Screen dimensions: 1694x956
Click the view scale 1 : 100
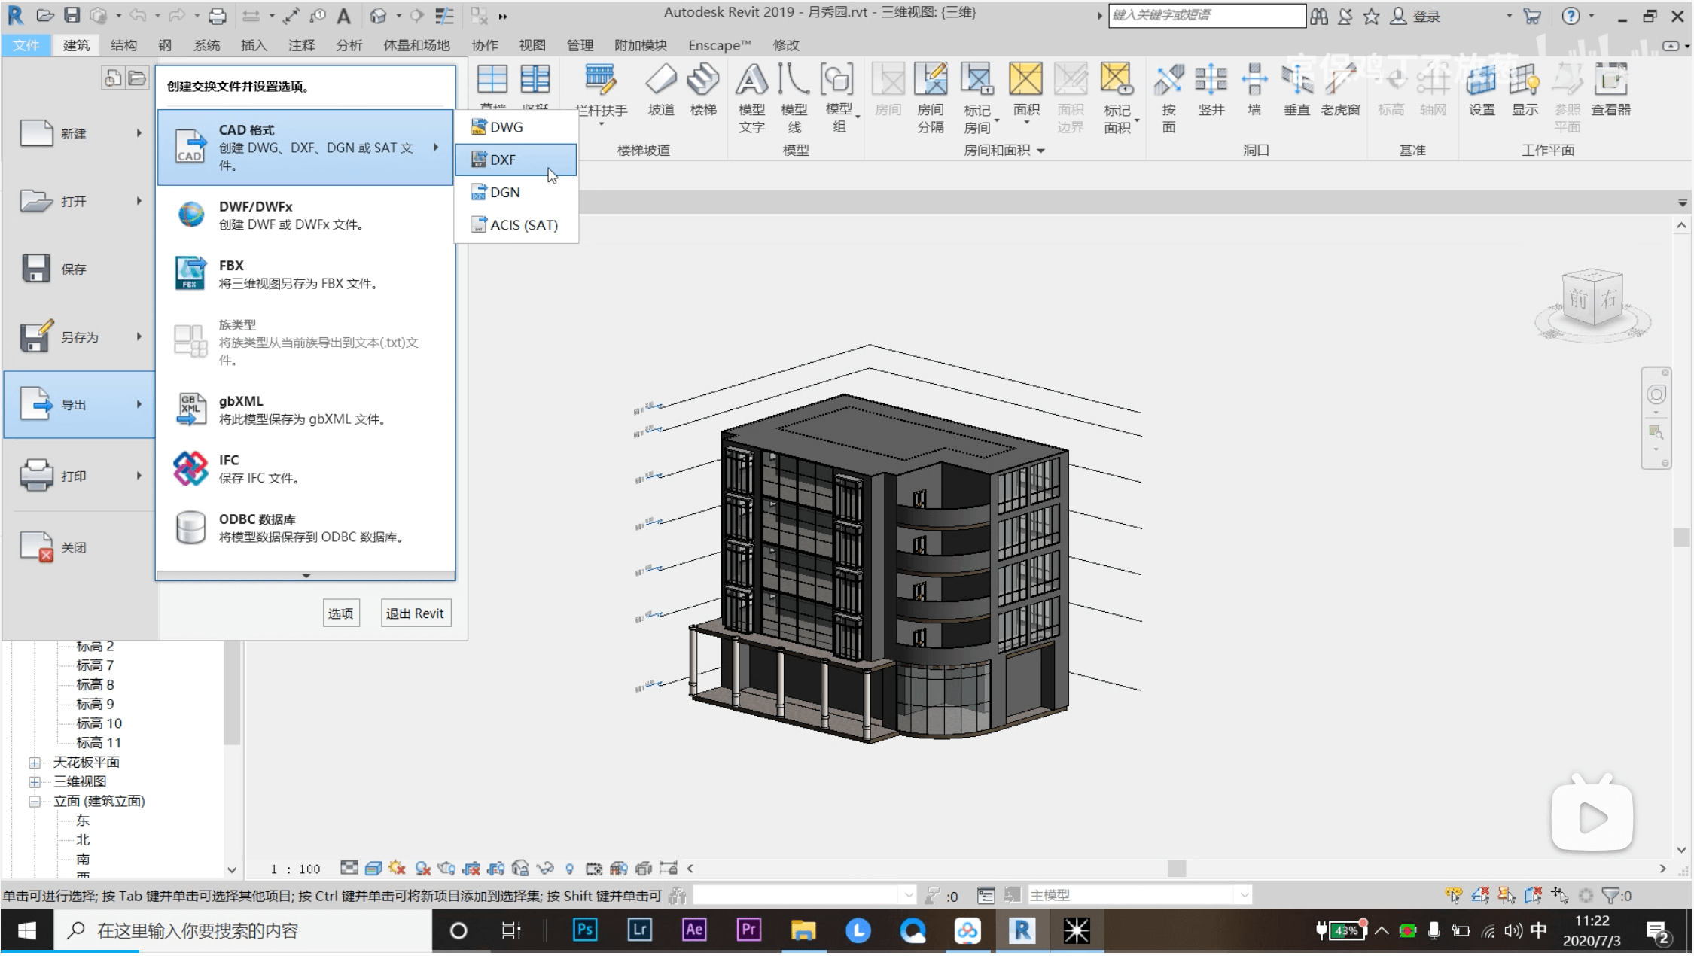pyautogui.click(x=295, y=869)
